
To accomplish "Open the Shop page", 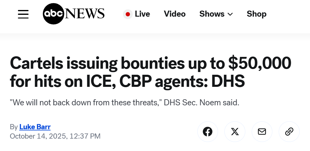I will 257,14.
